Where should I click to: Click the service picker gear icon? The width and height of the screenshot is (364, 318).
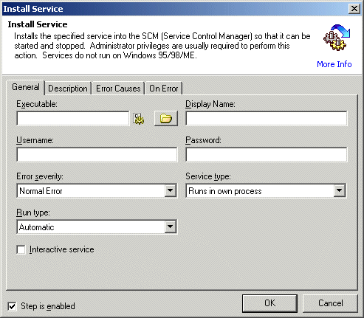click(139, 119)
